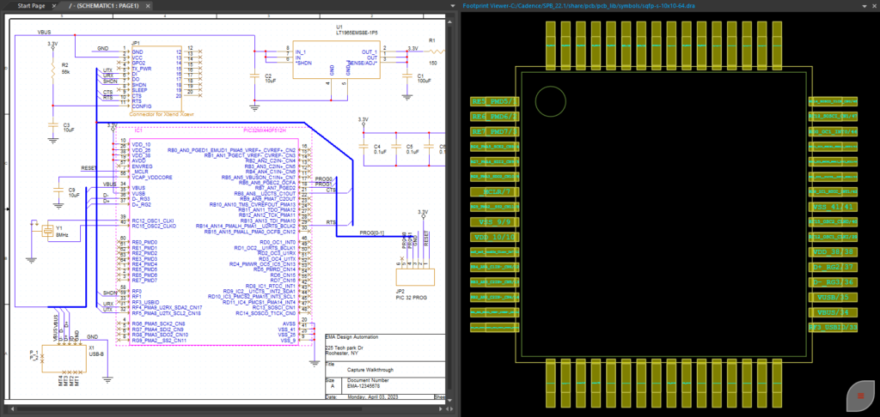Close the Start Page tab

[x=53, y=5]
